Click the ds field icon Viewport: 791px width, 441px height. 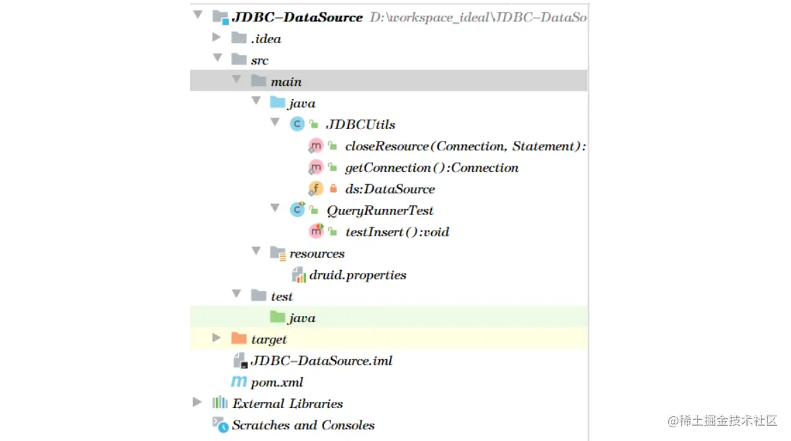tap(315, 189)
